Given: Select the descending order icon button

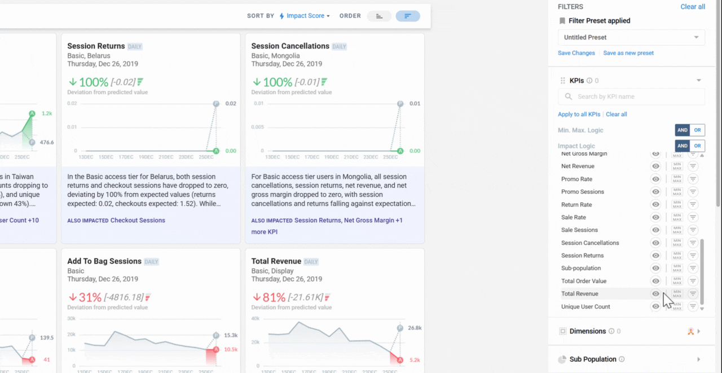Looking at the screenshot, I should (408, 16).
